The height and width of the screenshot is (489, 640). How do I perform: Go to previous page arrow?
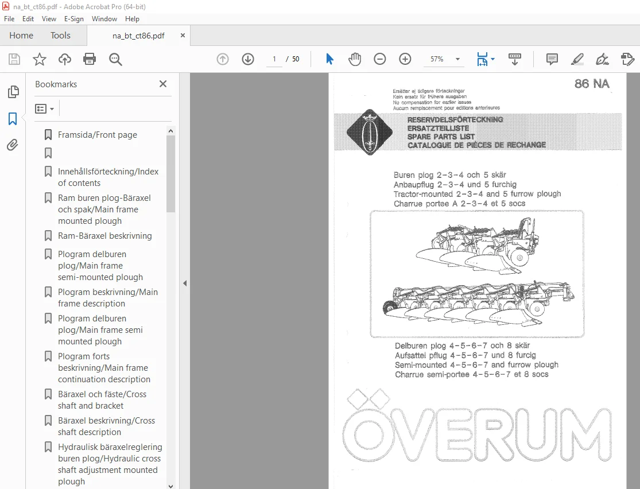coord(223,59)
